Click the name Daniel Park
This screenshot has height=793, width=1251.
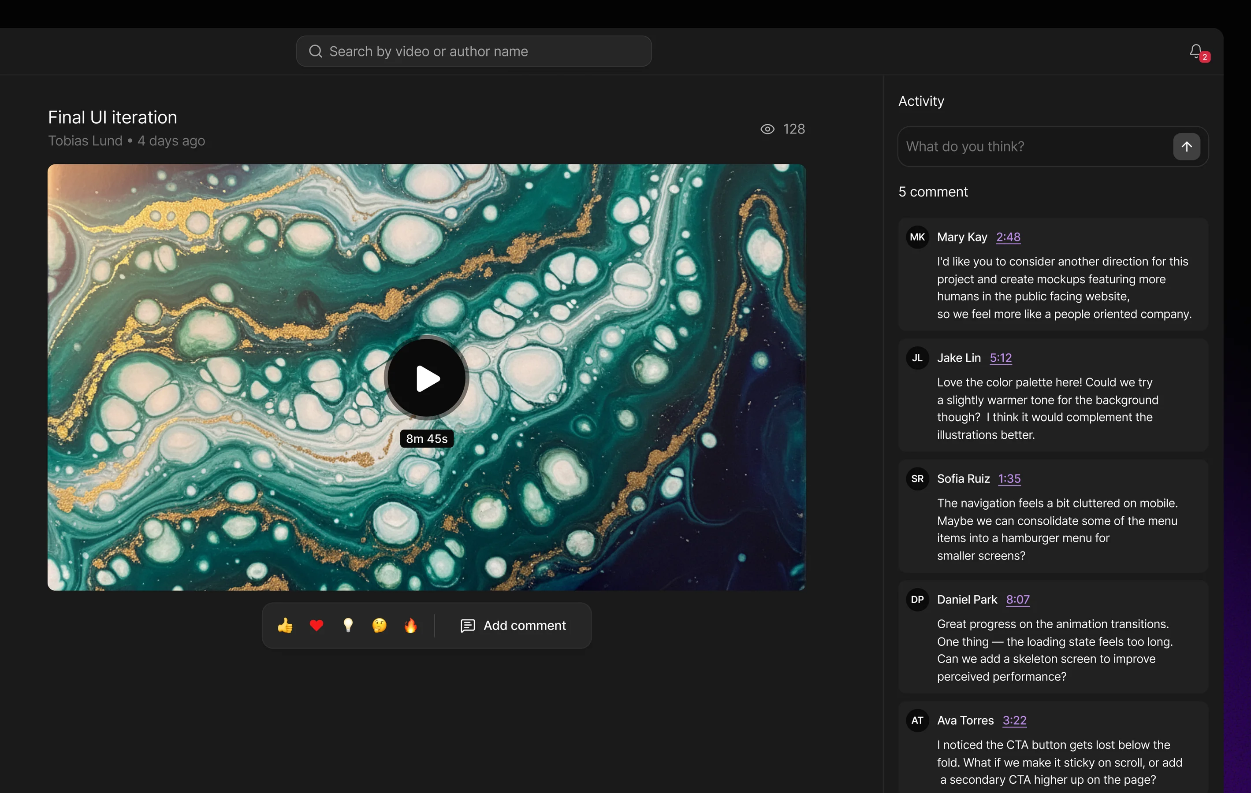[x=967, y=599]
